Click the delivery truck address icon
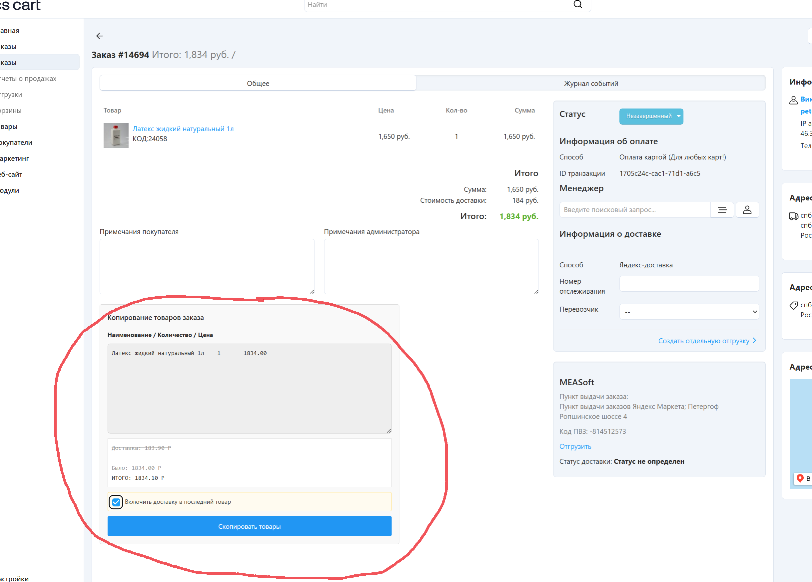Screen dimensions: 812x582 click(793, 216)
